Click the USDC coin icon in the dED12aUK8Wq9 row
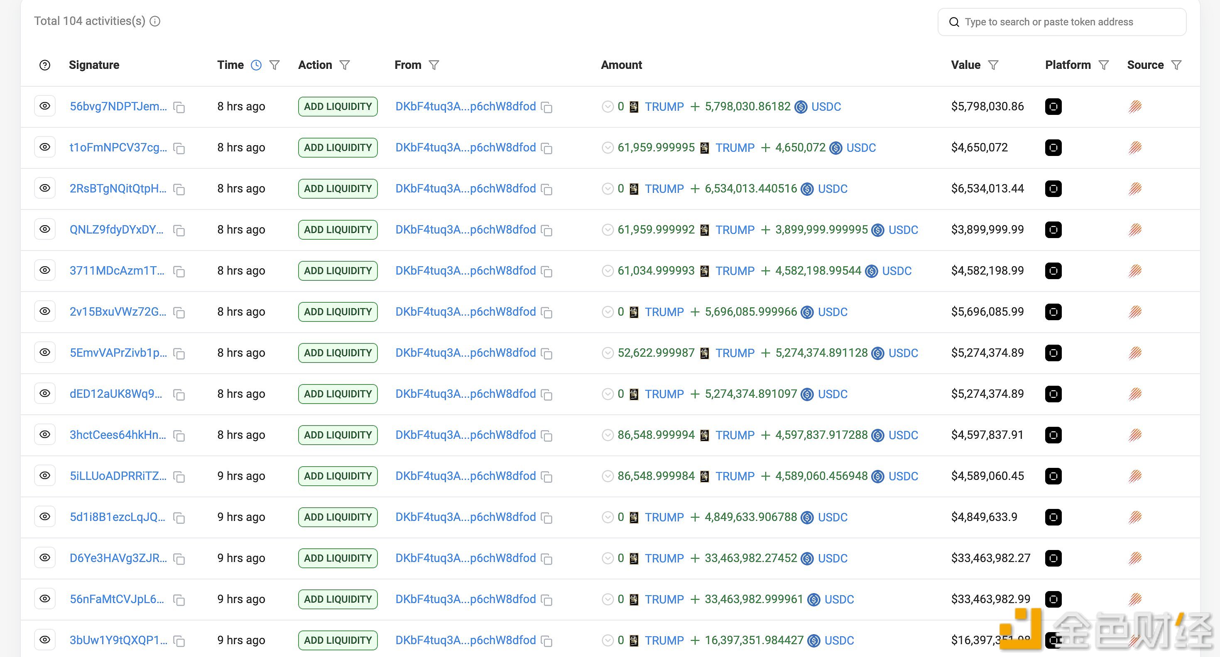The height and width of the screenshot is (657, 1220). coord(807,394)
